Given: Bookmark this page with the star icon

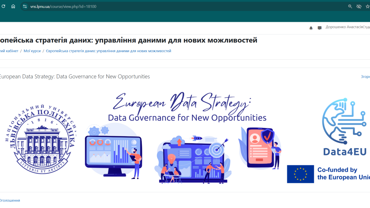Looking at the screenshot, I should pos(367,6).
